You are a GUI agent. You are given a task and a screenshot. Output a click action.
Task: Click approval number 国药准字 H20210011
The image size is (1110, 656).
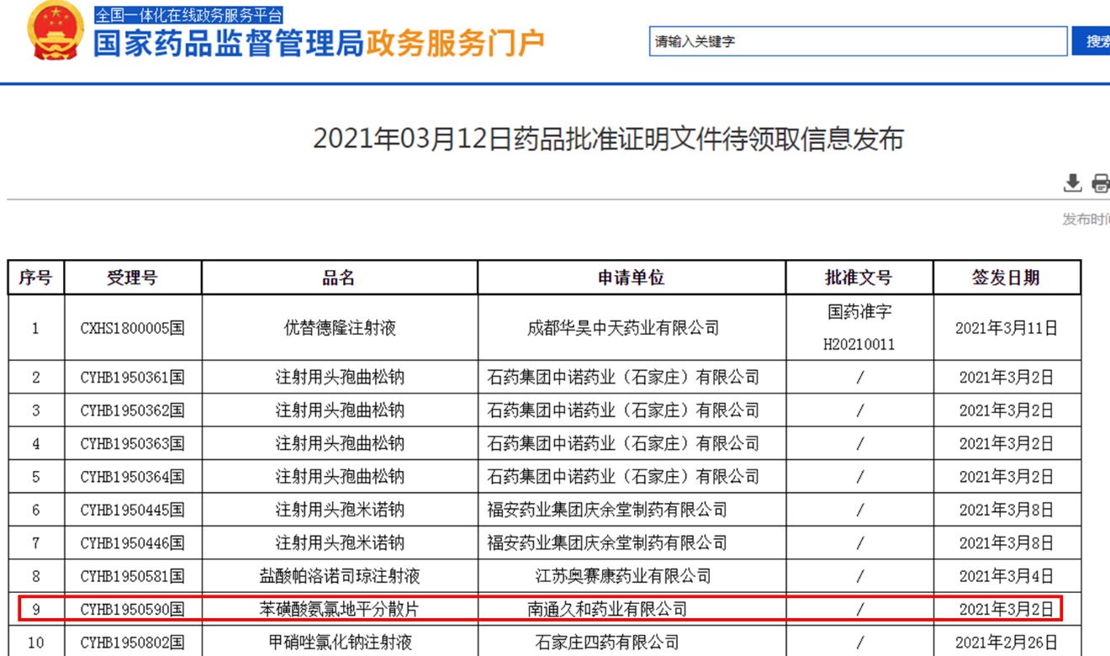click(859, 328)
